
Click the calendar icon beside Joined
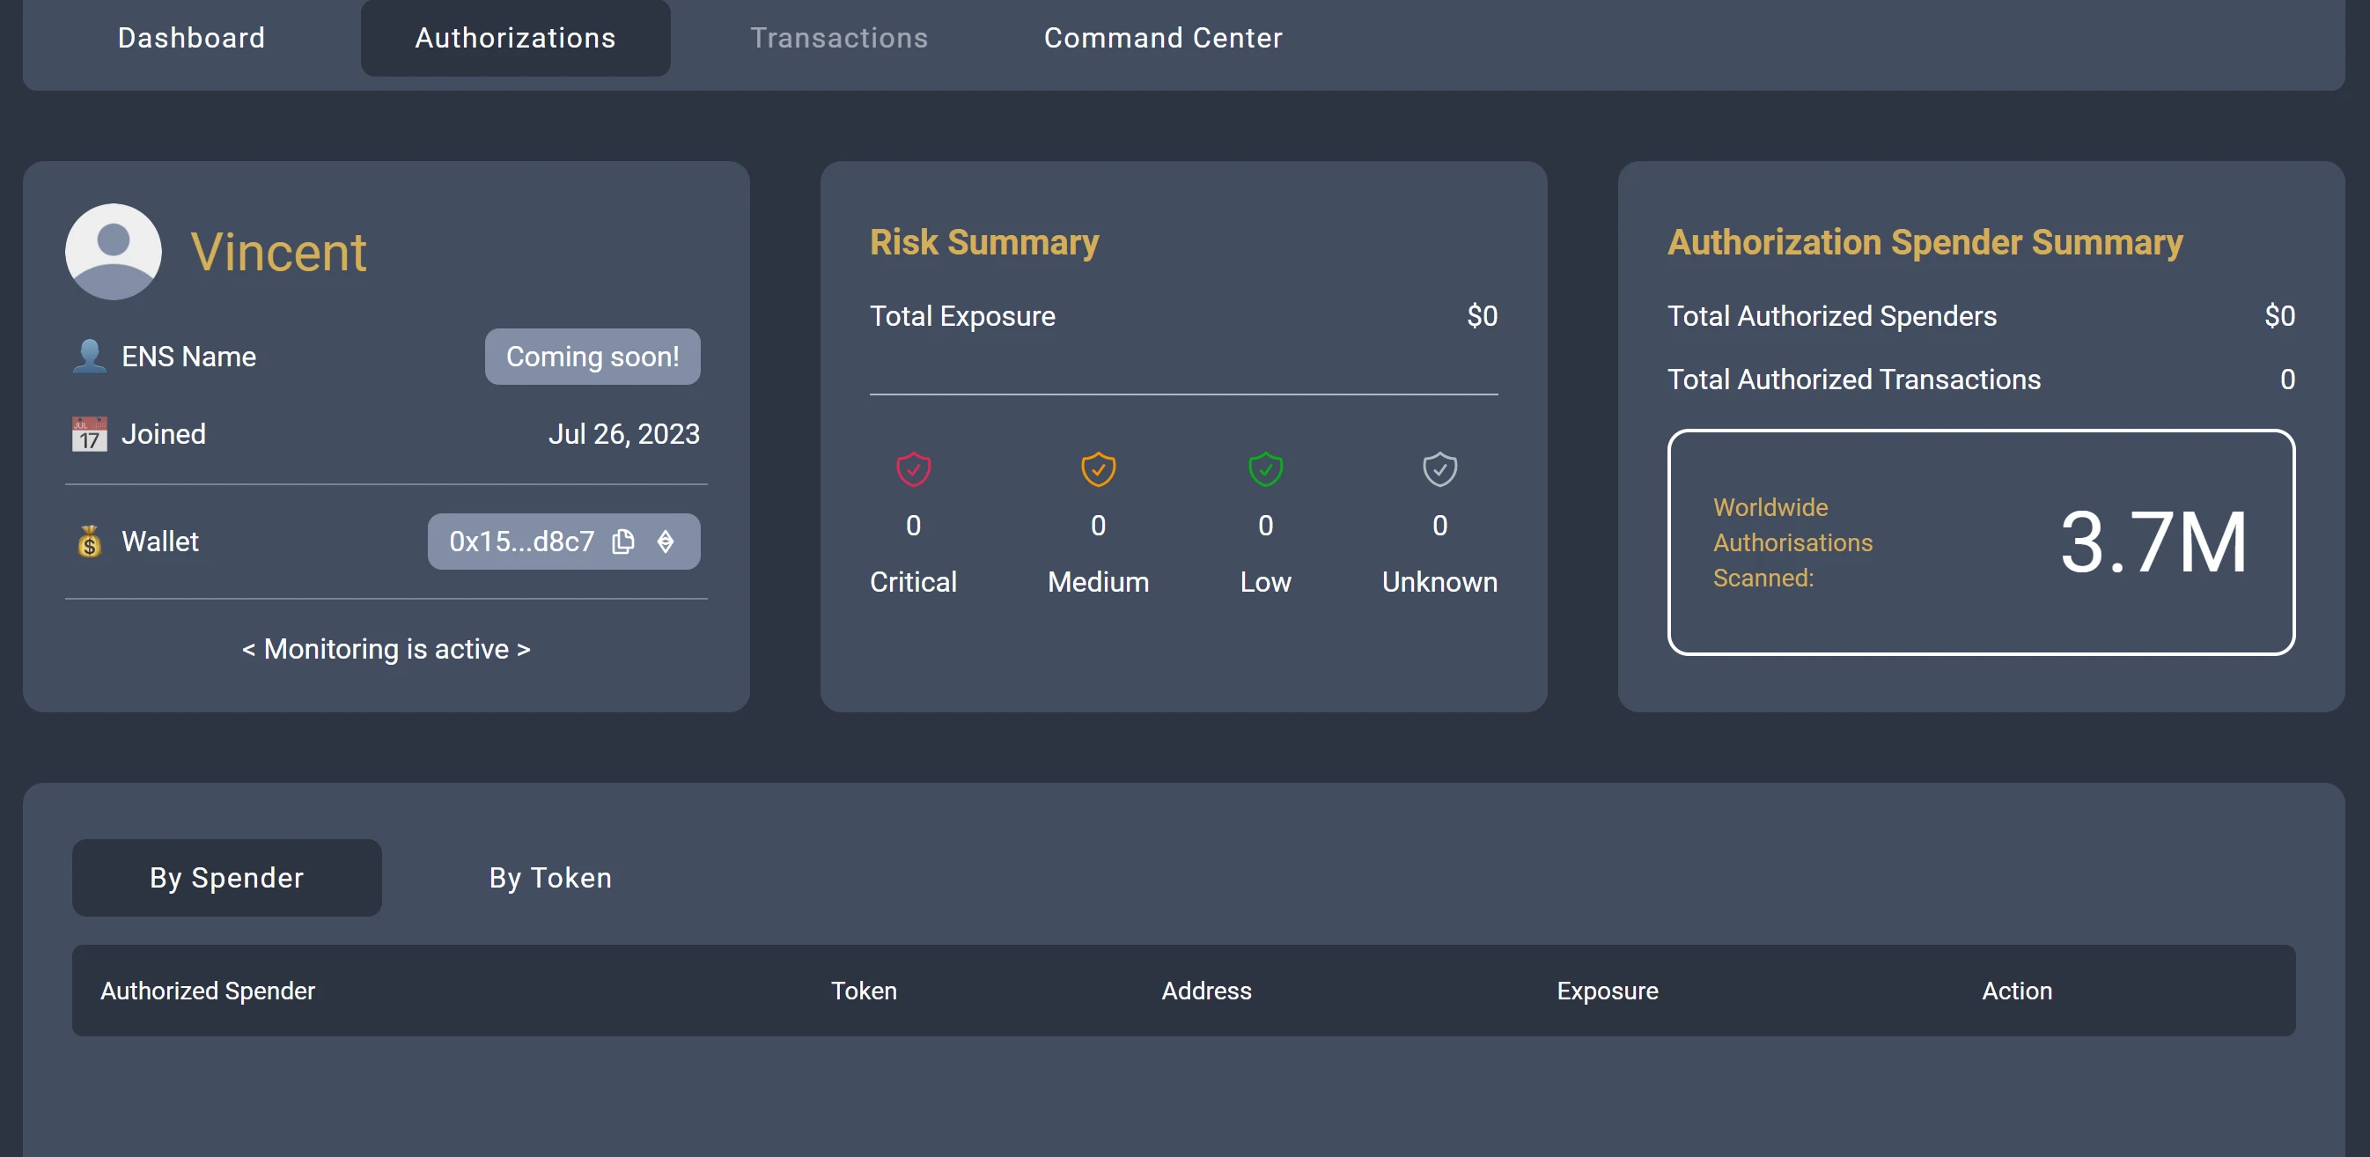pyautogui.click(x=89, y=433)
